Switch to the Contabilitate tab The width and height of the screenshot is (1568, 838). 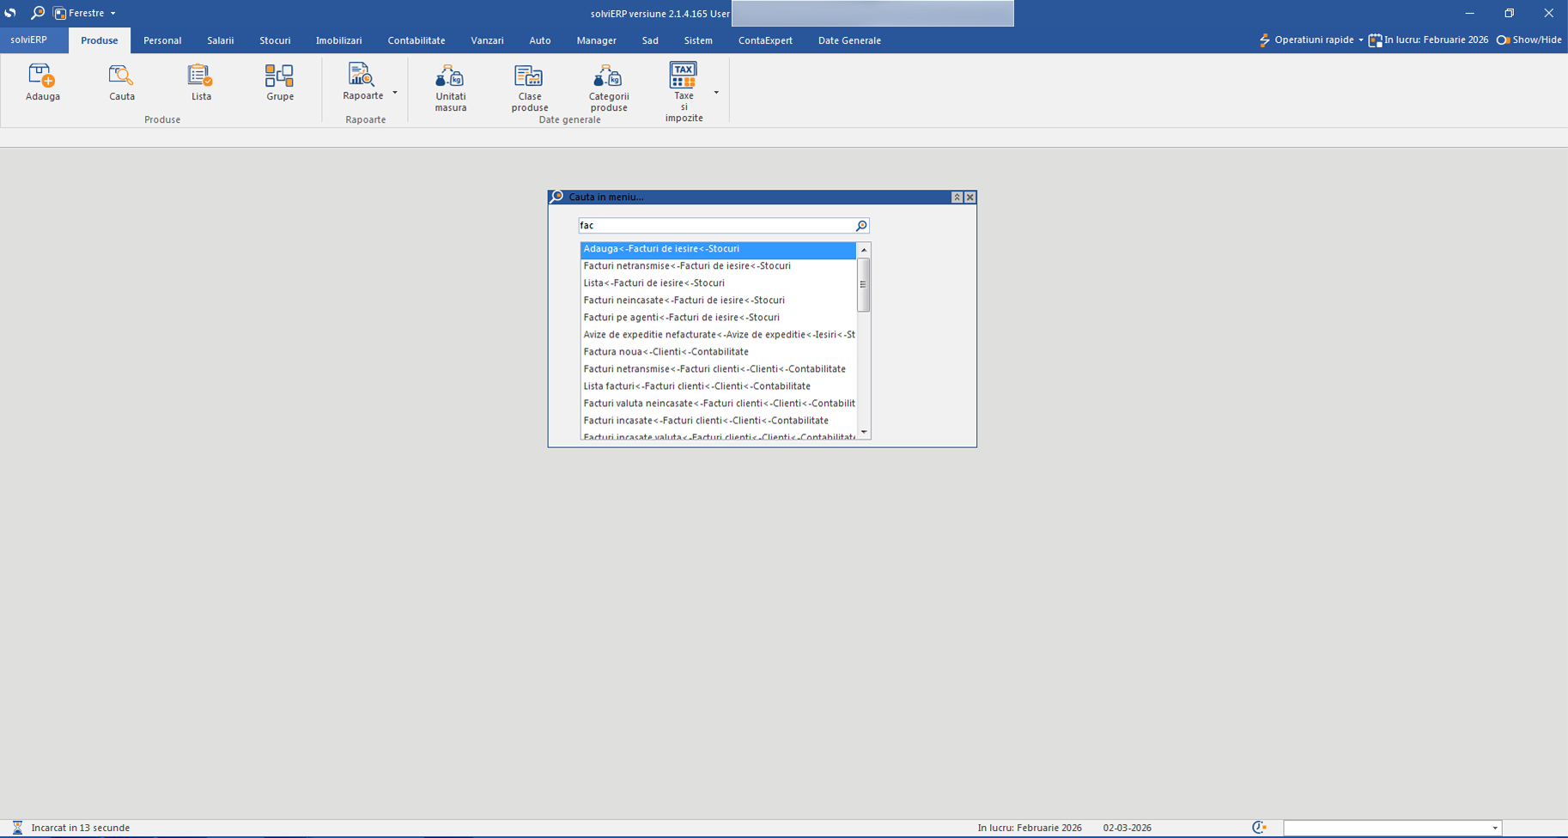[x=416, y=40]
